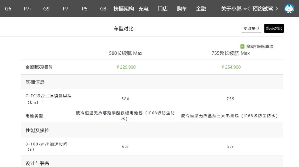
Task: Go to 充电 in navigation
Action: coord(144,9)
